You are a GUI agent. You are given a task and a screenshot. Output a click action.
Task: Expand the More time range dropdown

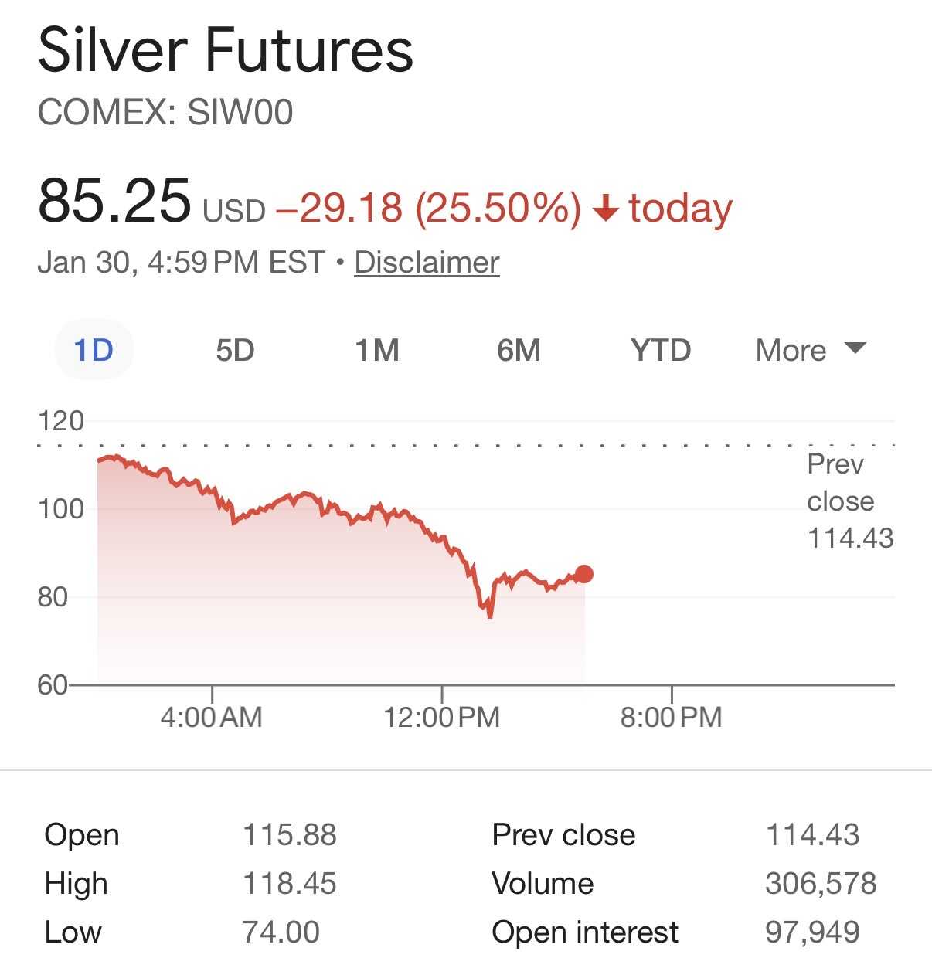(x=811, y=351)
